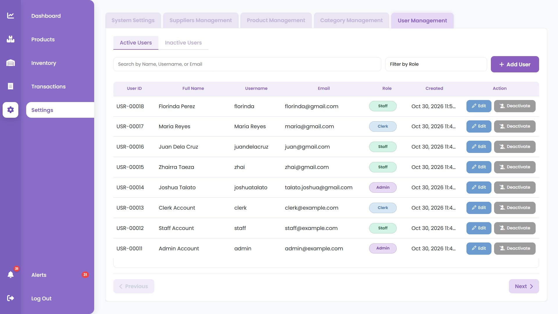Click the Clerk role badge for Maria Reyes
This screenshot has height=314, width=558.
pyautogui.click(x=383, y=126)
